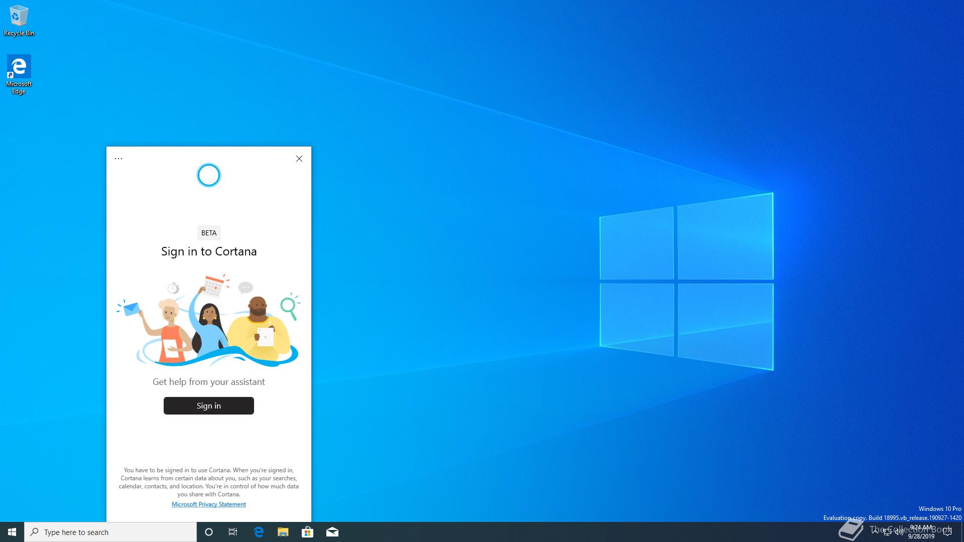The width and height of the screenshot is (964, 542).
Task: Click the BETA badge label
Action: point(208,233)
